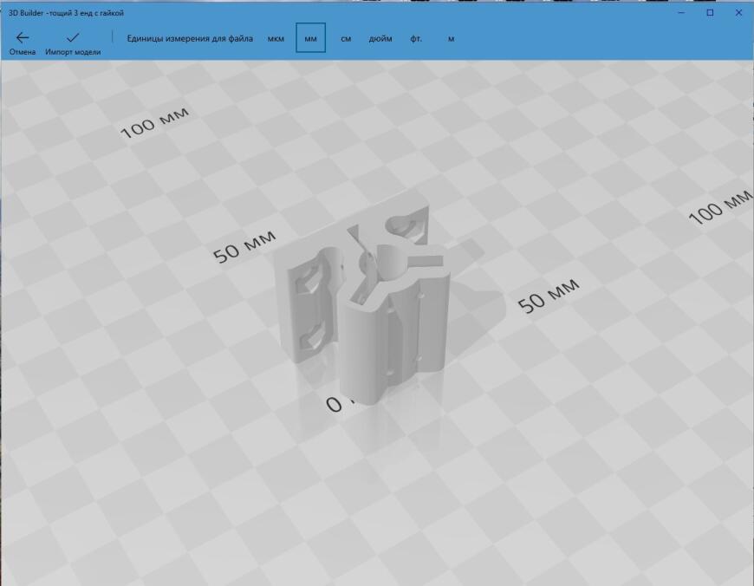The width and height of the screenshot is (754, 586).
Task: Set file units to м
Action: point(449,38)
